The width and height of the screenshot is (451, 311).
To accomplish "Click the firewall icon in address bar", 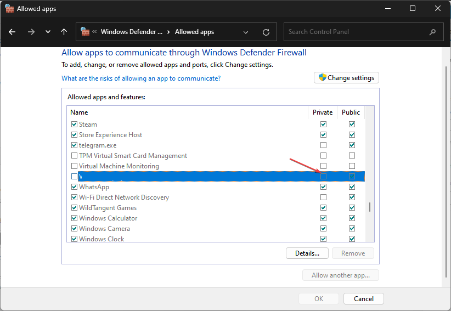I will coord(85,32).
